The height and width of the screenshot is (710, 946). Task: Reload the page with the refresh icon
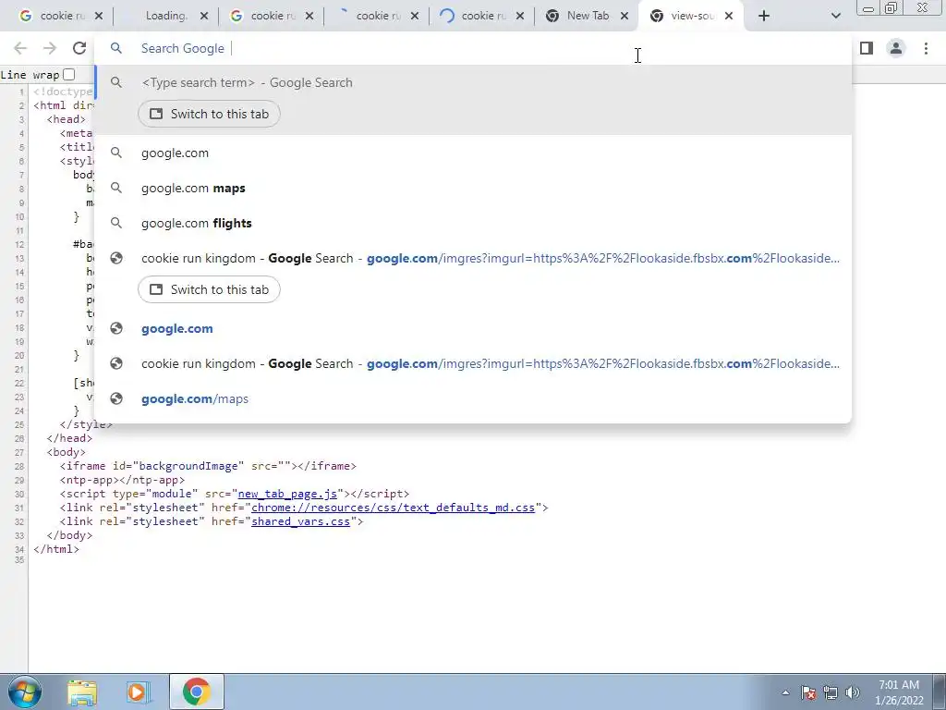click(79, 48)
